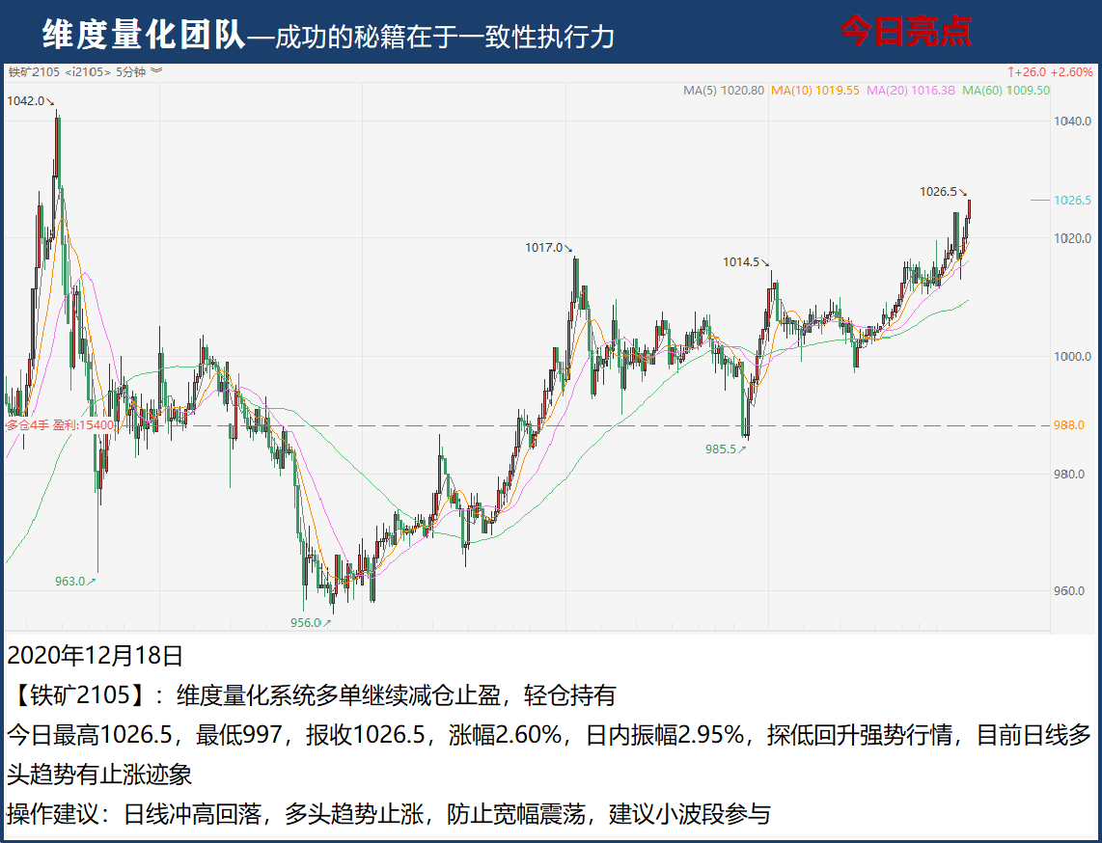Screen dimensions: 1102x843
Task: Click the 多合4手 position label
Action: pos(27,424)
